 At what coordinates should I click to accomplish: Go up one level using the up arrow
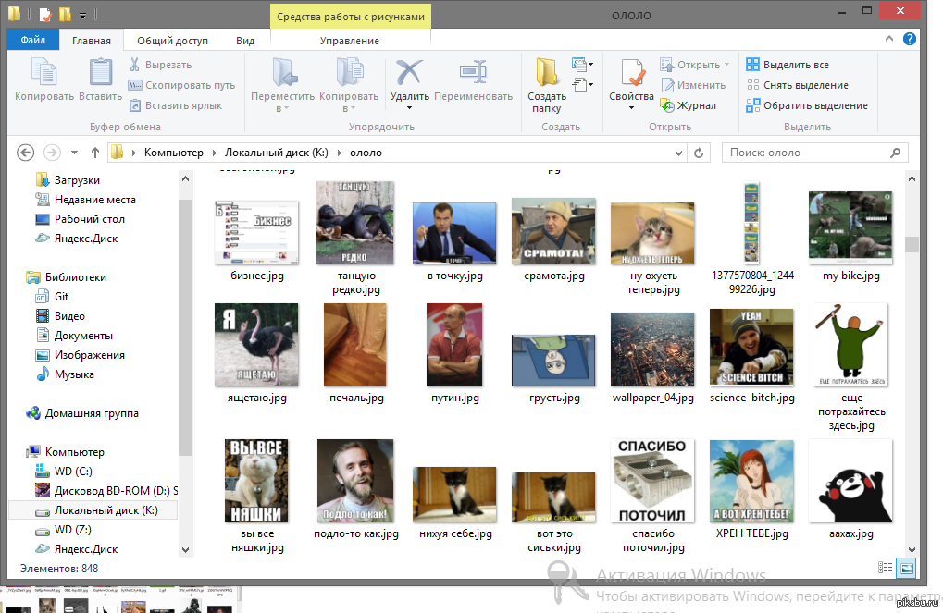pyautogui.click(x=95, y=153)
